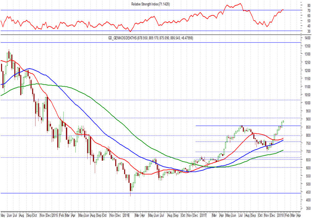Click the 1400 price axis label

coord(308,38)
